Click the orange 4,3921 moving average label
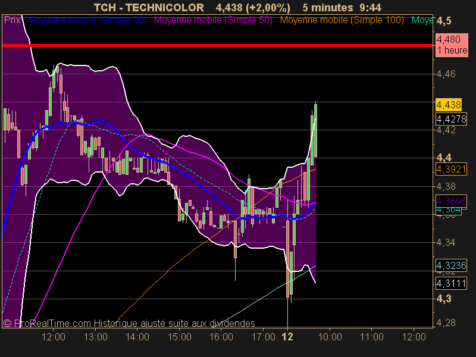The width and height of the screenshot is (476, 357). tap(451, 169)
